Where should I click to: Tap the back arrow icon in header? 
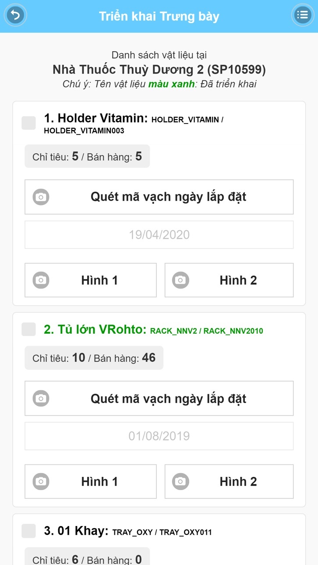click(15, 15)
